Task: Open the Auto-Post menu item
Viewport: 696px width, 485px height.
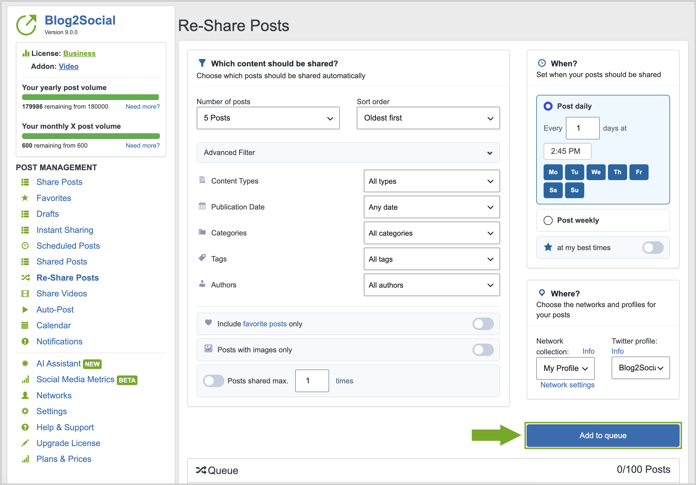Action: 55,309
